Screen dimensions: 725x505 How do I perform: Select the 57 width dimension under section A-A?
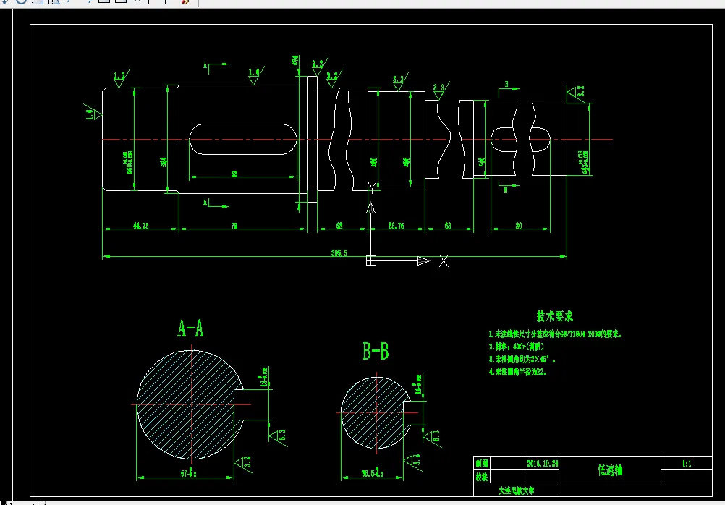[188, 474]
